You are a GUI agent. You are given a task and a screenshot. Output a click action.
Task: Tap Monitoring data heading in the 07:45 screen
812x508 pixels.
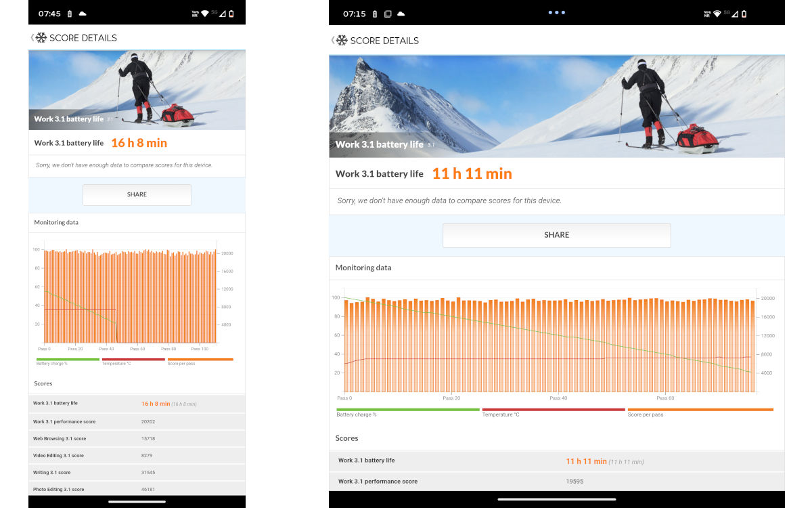tap(56, 222)
